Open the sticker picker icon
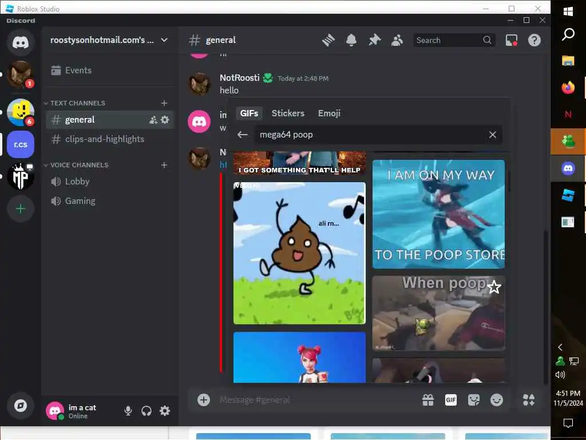Viewport: 586px width, 440px height. tap(473, 400)
